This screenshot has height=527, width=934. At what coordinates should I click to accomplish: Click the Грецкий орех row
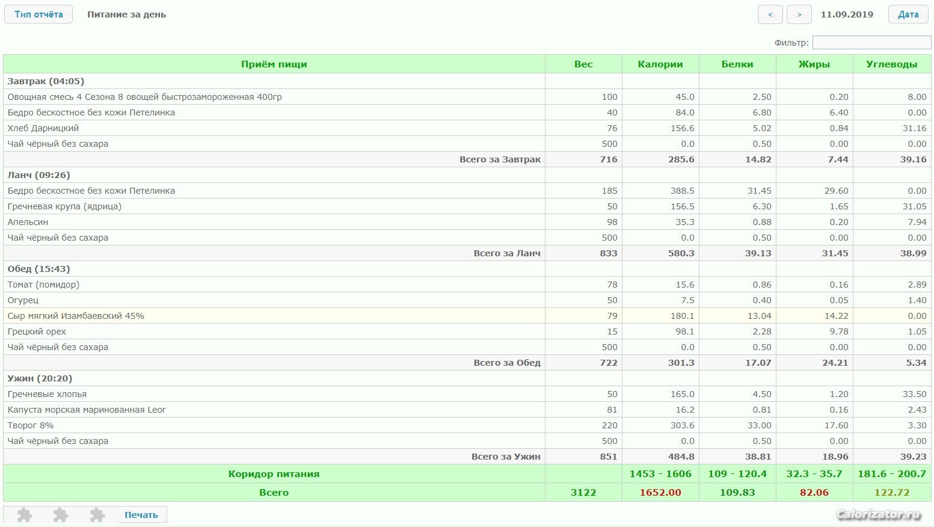click(467, 331)
